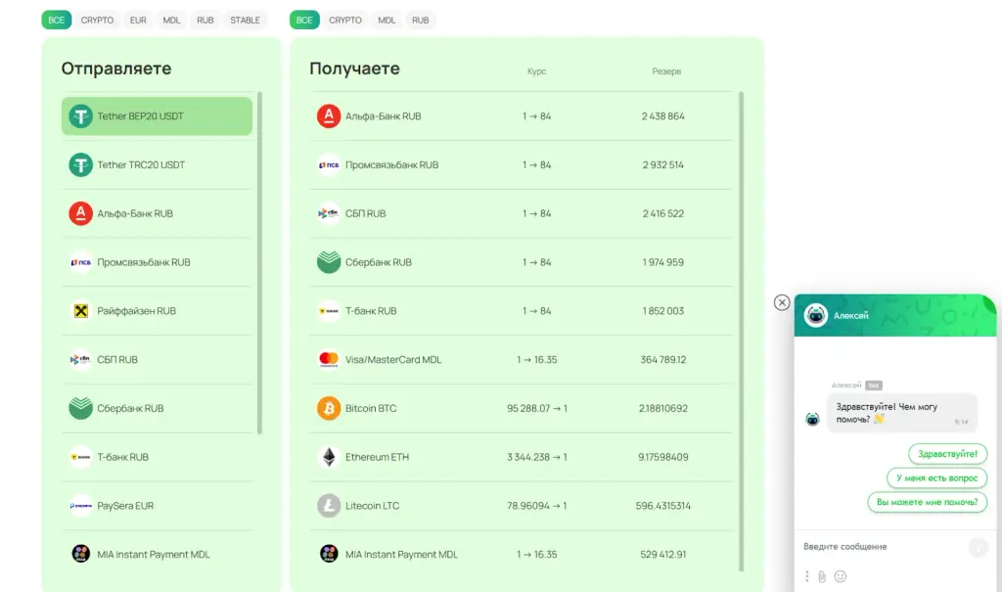Open the chat three-dot options menu
The image size is (1002, 592).
point(807,576)
